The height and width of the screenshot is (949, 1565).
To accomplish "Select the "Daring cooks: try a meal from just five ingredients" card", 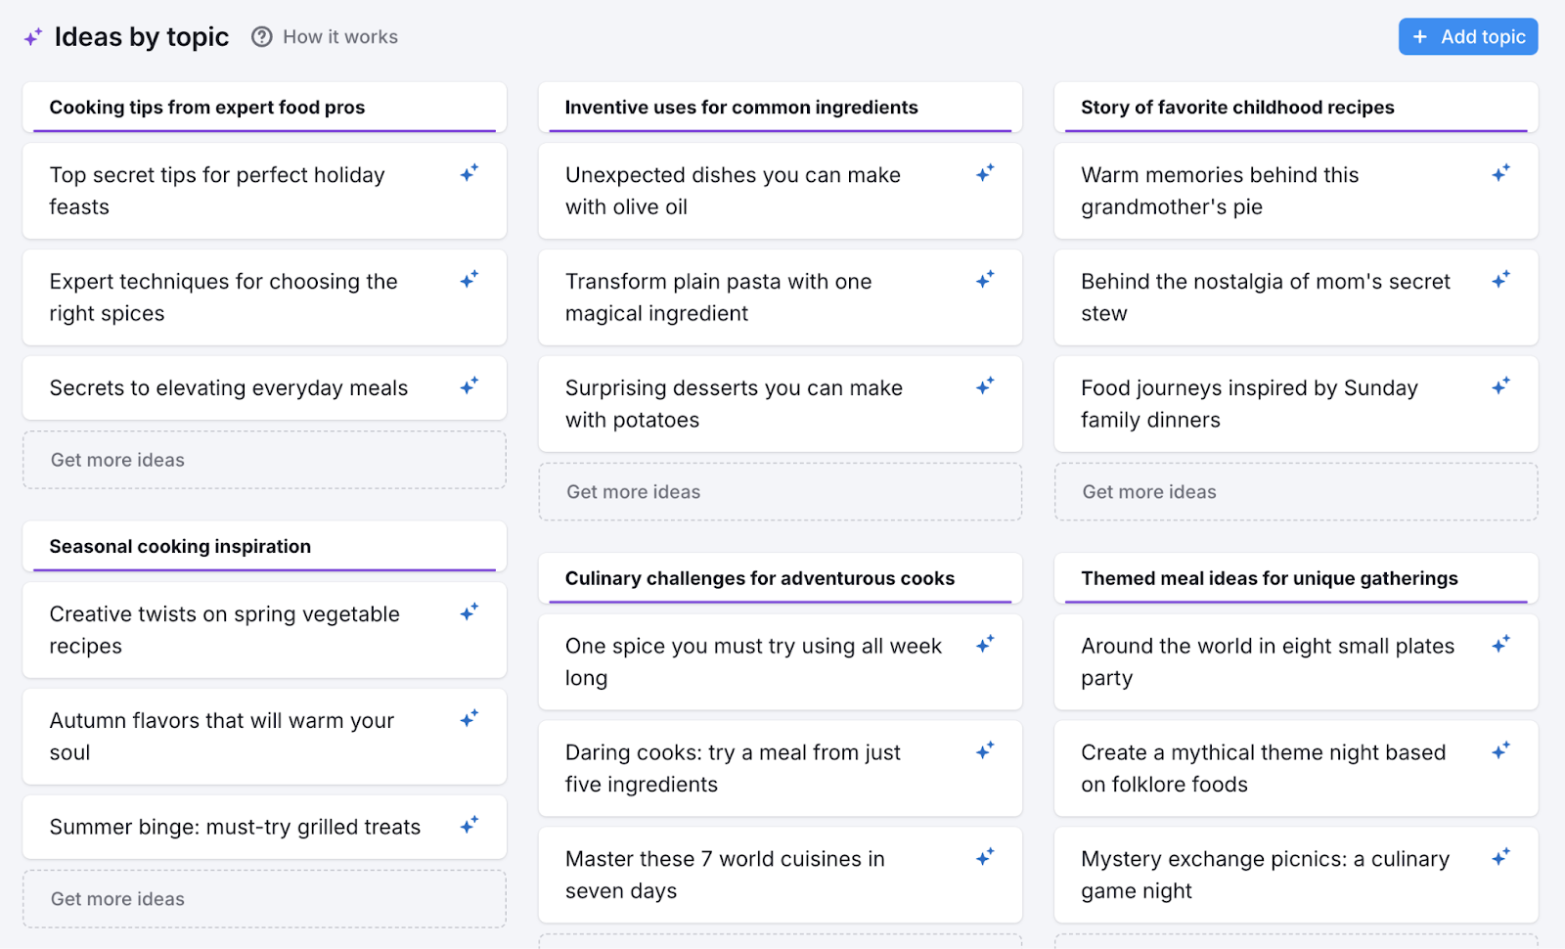I will click(x=743, y=769).
